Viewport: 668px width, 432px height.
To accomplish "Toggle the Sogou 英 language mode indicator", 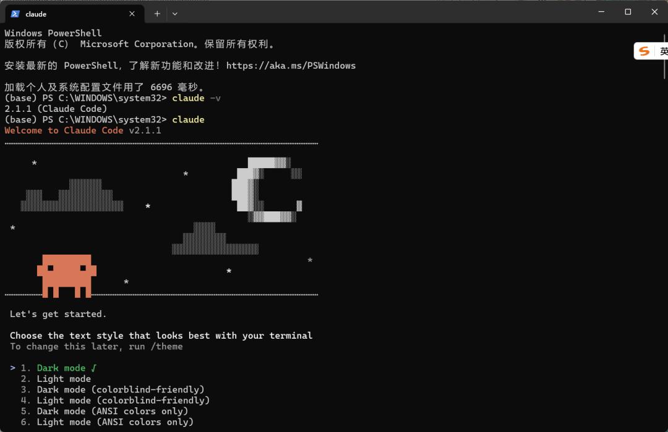I will (664, 51).
